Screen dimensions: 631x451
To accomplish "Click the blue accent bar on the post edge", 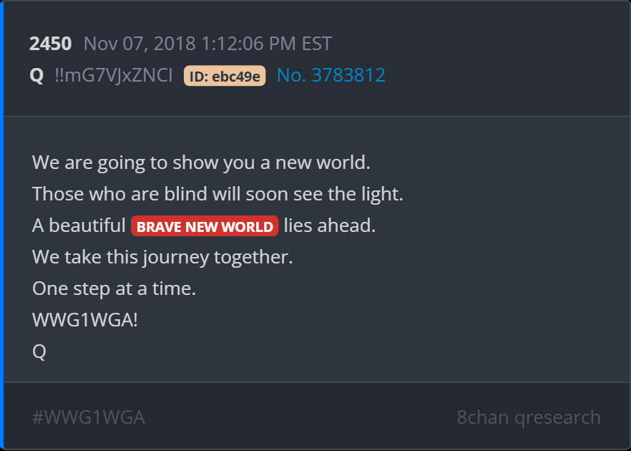I will pos(1,225).
